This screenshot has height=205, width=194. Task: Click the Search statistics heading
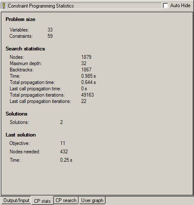(x=25, y=49)
